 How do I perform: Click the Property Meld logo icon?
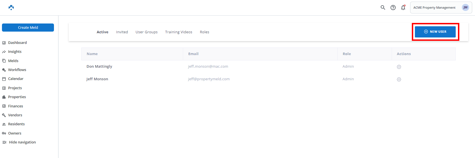pyautogui.click(x=11, y=8)
